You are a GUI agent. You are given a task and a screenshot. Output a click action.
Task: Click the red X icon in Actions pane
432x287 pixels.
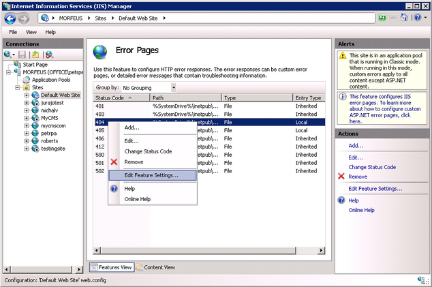coord(341,176)
